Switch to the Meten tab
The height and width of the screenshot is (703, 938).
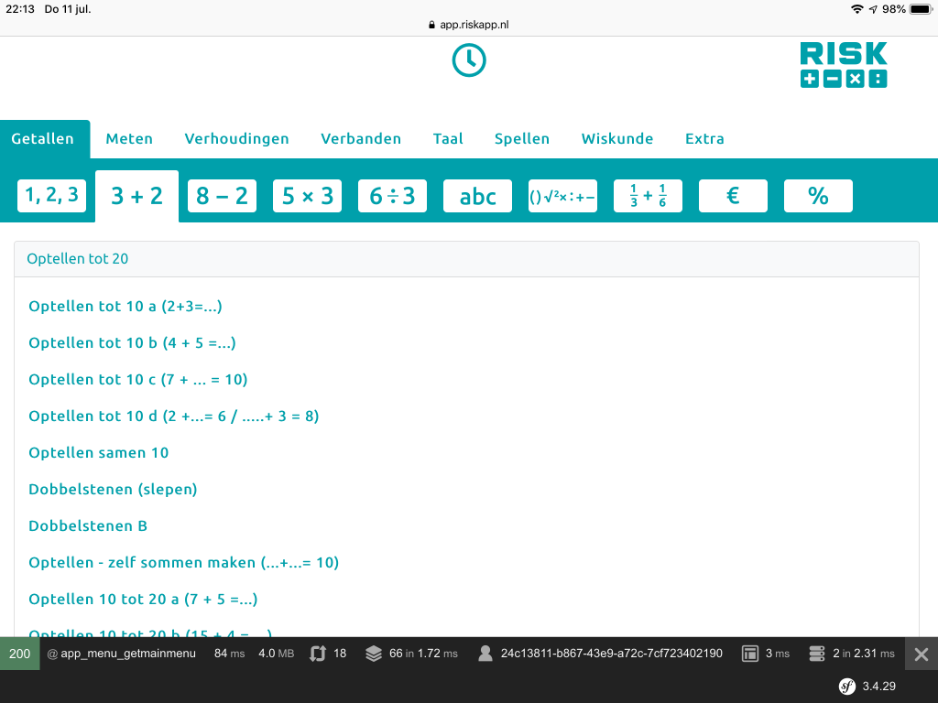click(129, 139)
